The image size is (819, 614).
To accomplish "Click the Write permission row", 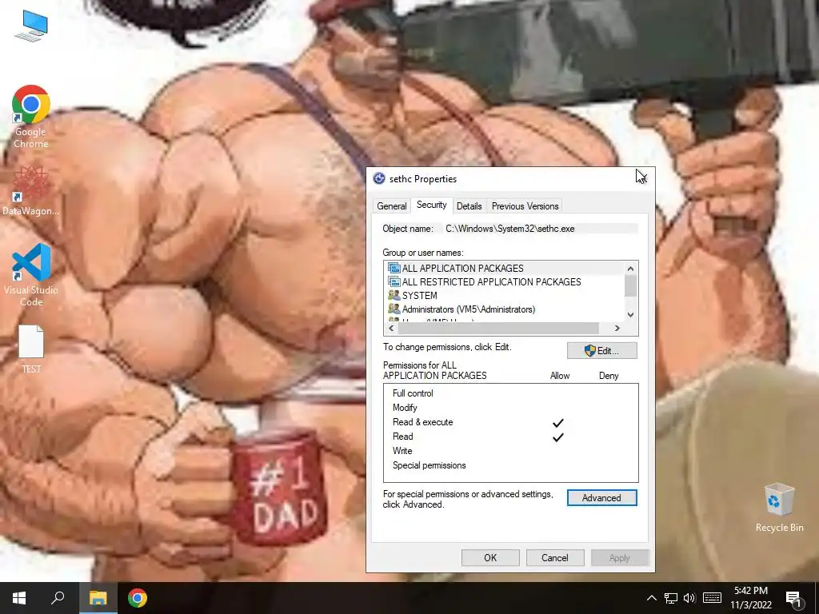I will (510, 451).
